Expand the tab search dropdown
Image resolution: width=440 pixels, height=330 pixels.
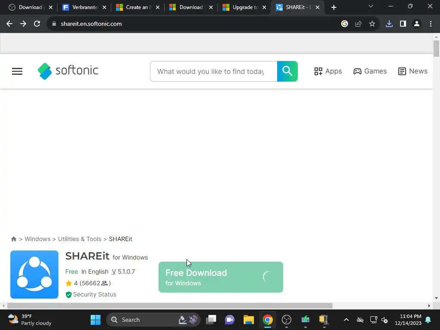[x=371, y=6]
